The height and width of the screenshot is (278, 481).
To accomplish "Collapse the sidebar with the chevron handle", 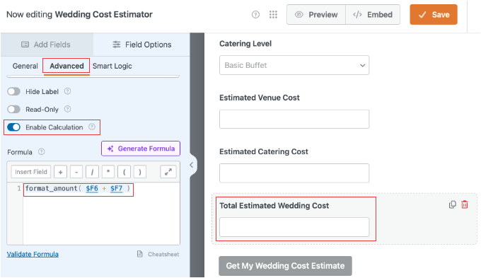I will pyautogui.click(x=192, y=165).
